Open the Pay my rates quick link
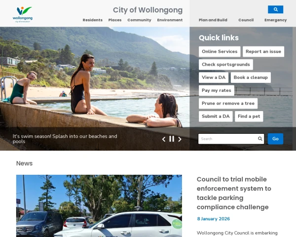 [217, 90]
